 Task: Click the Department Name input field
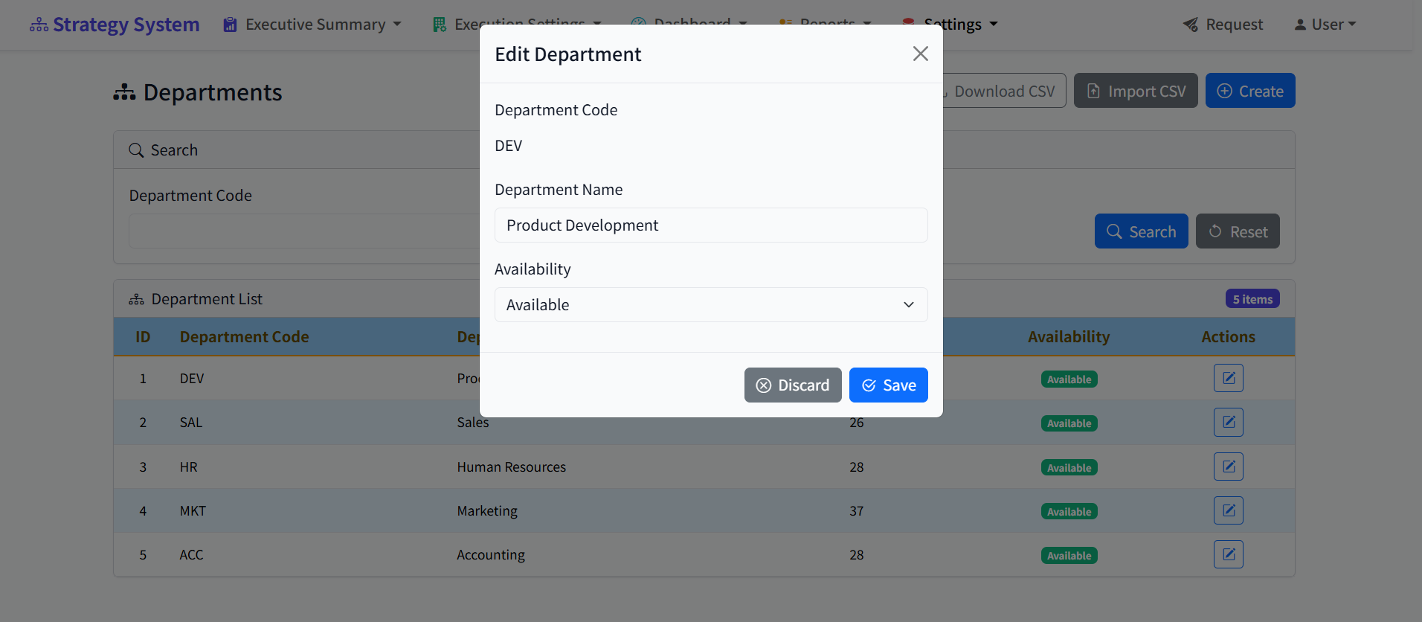click(711, 225)
